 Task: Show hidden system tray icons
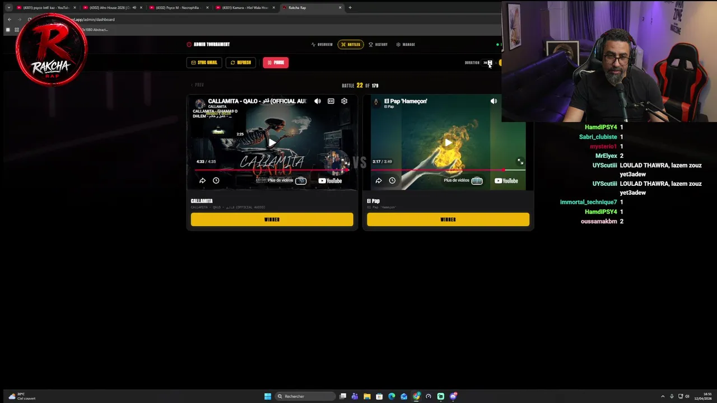pos(663,396)
